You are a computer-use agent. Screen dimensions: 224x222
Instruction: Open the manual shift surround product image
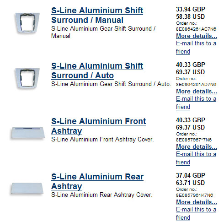(x=27, y=23)
